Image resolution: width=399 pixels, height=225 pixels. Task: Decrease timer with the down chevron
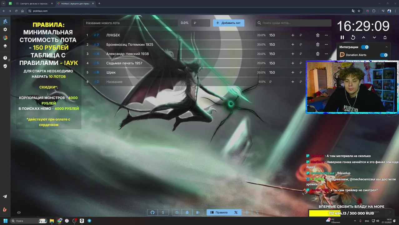(374, 37)
